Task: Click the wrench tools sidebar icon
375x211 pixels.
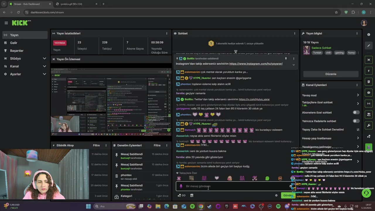Action: [x=369, y=125]
